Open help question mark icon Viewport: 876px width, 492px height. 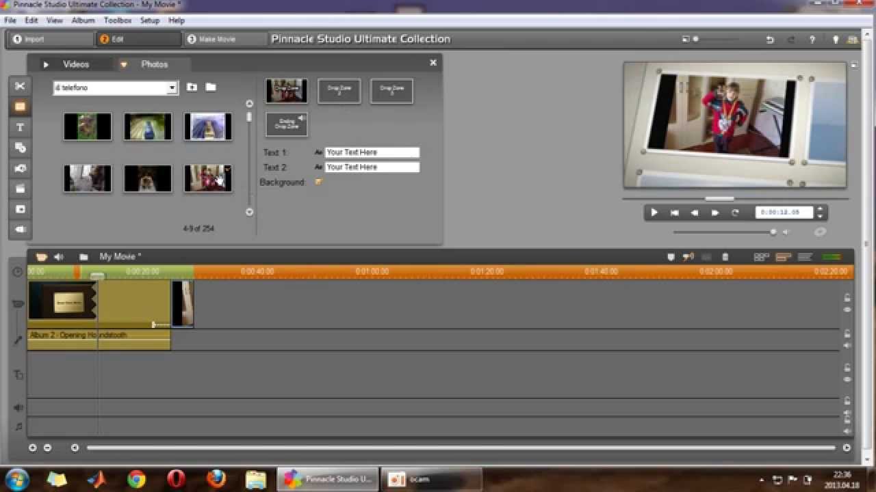[x=812, y=40]
